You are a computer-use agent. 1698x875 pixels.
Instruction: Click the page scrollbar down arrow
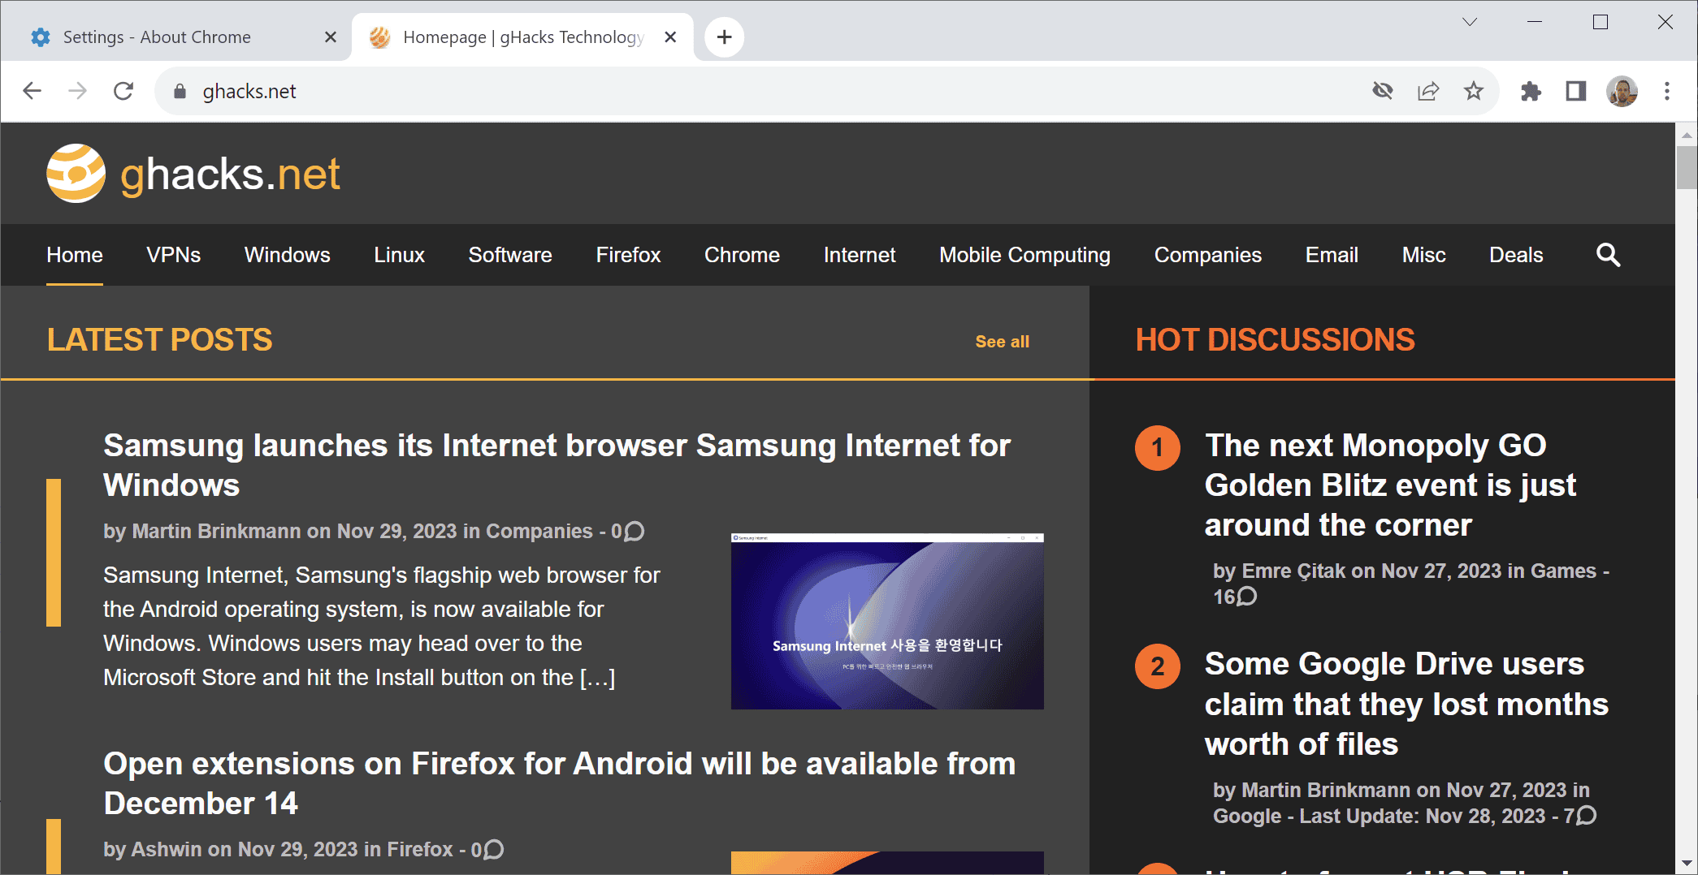[x=1687, y=864]
